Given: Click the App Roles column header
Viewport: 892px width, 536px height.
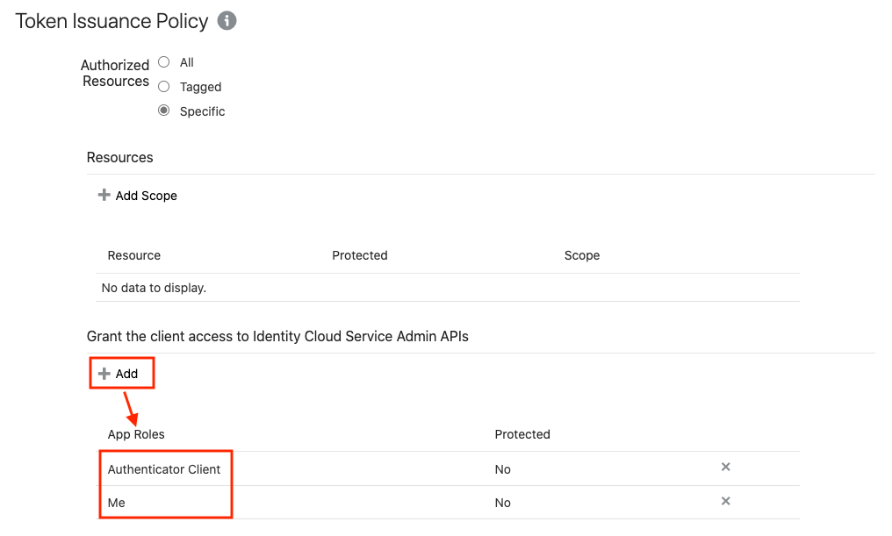Looking at the screenshot, I should pos(136,434).
